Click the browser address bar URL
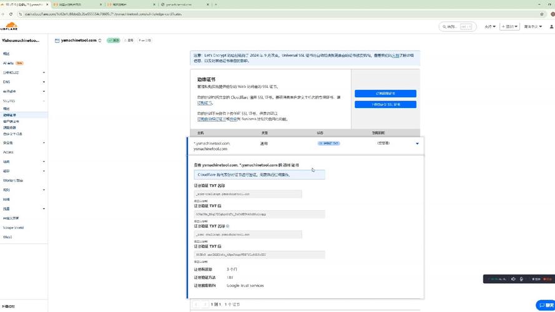Screen dimensions: 555x312 [x=104, y=14]
